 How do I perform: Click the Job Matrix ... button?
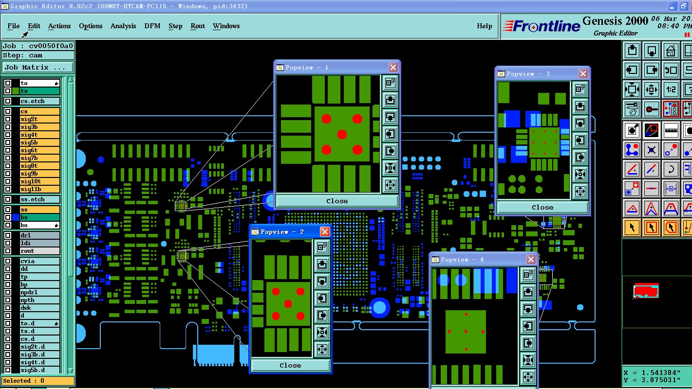point(38,67)
